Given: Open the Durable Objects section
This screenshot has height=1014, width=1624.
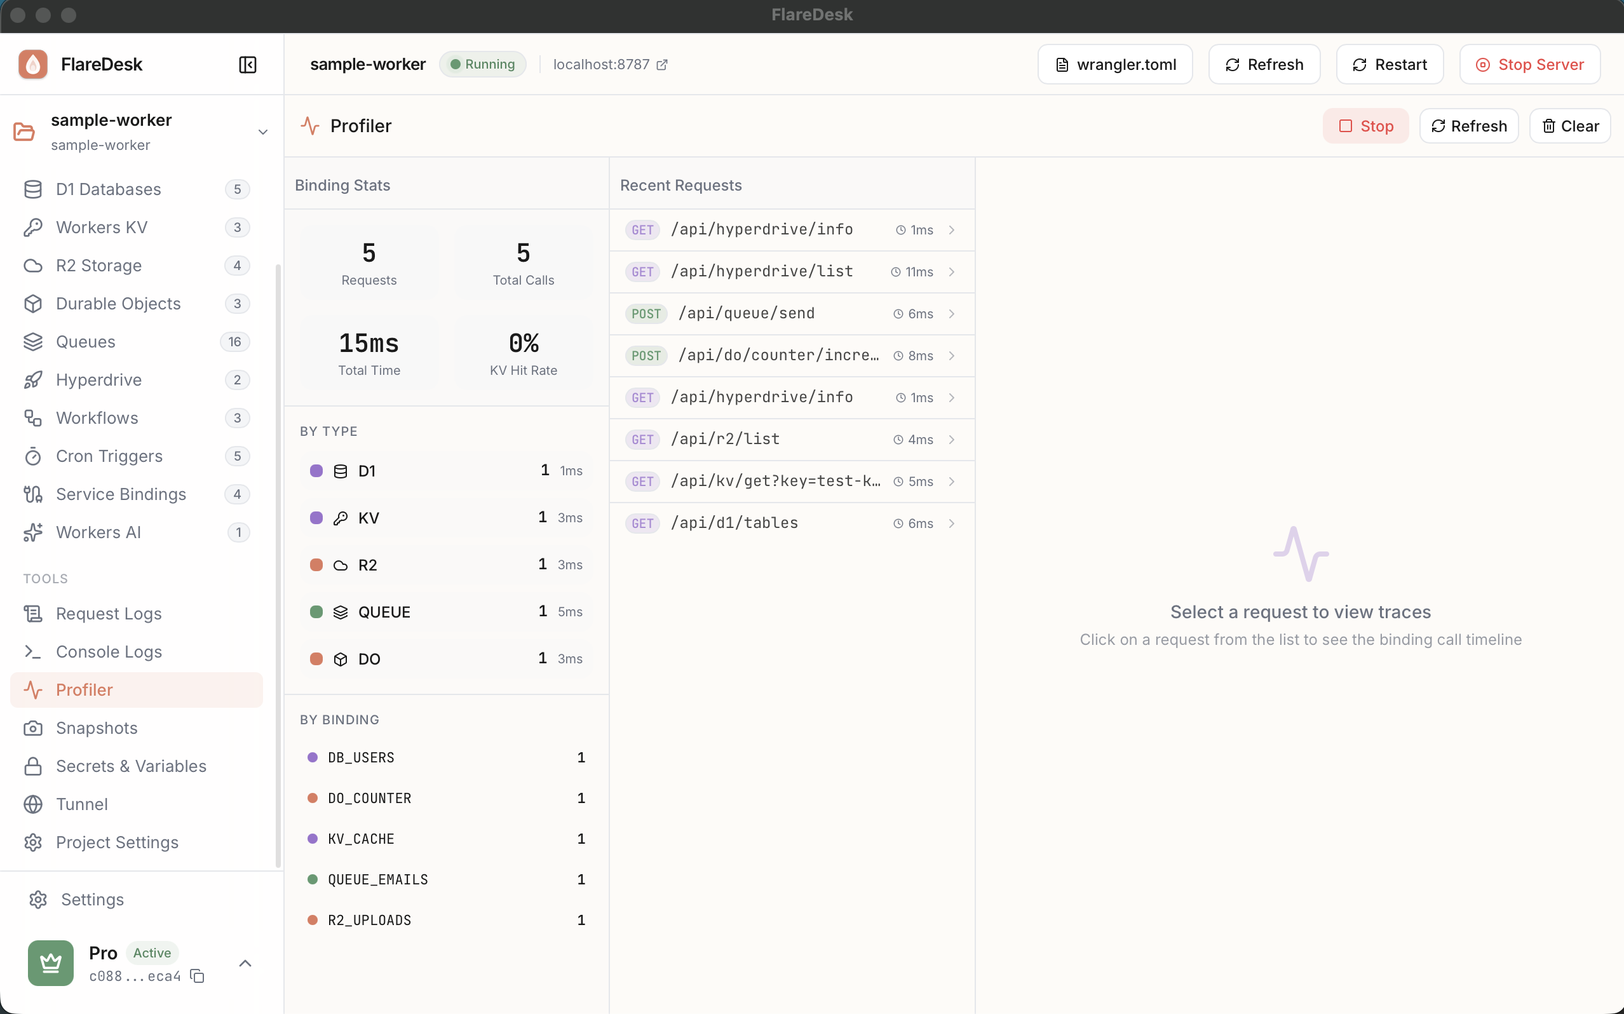Looking at the screenshot, I should 118,303.
